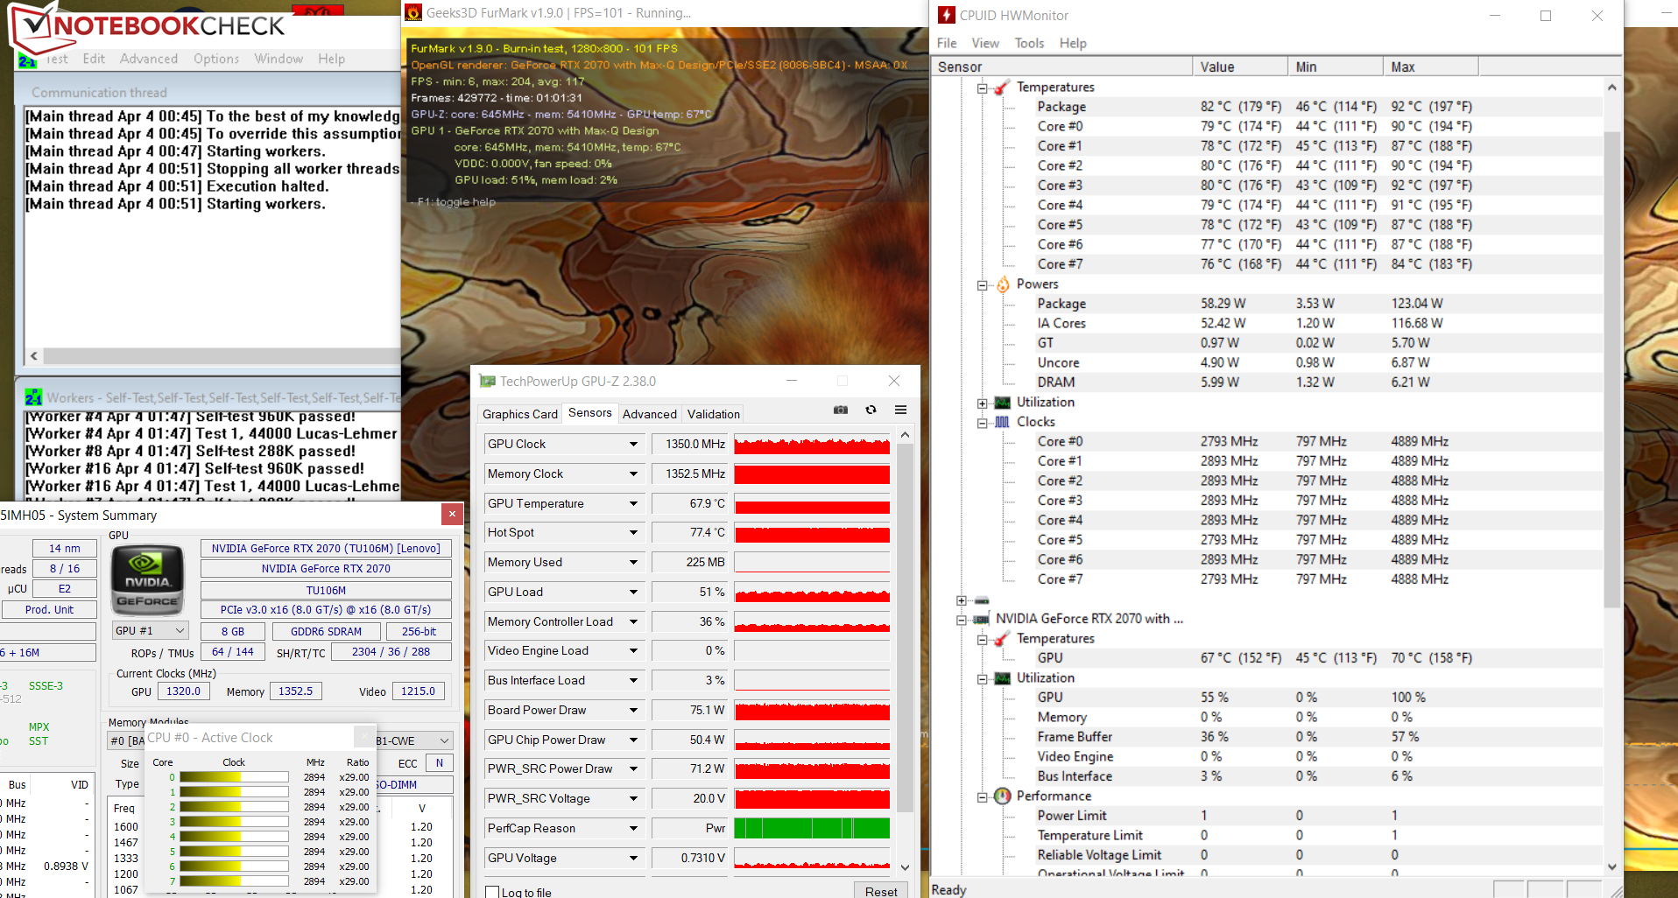The height and width of the screenshot is (898, 1678).
Task: Close the System Summary window
Action: click(x=452, y=514)
